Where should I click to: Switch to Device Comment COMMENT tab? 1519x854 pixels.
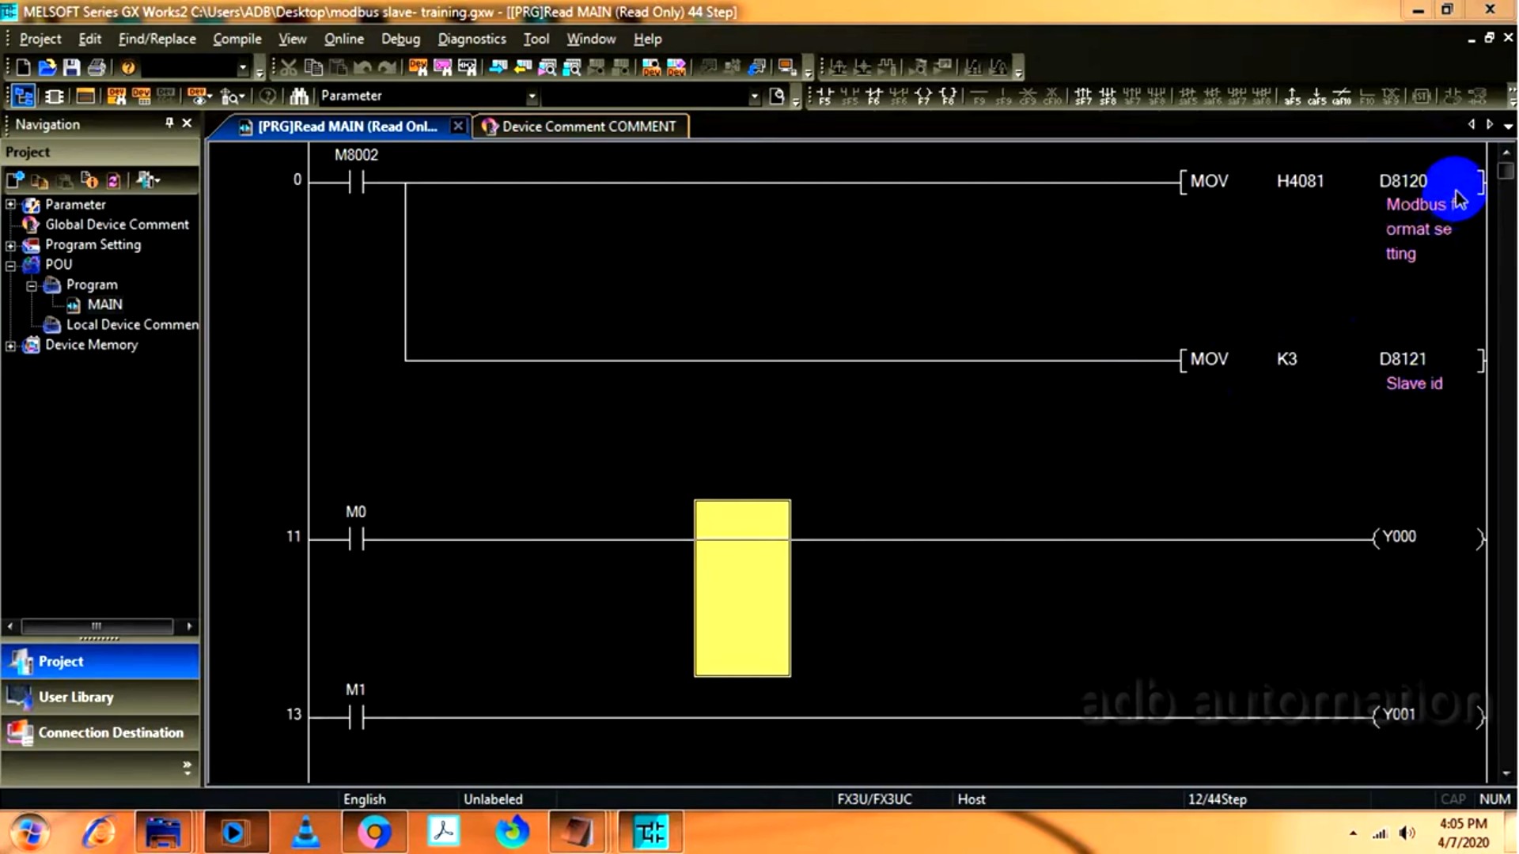click(581, 127)
